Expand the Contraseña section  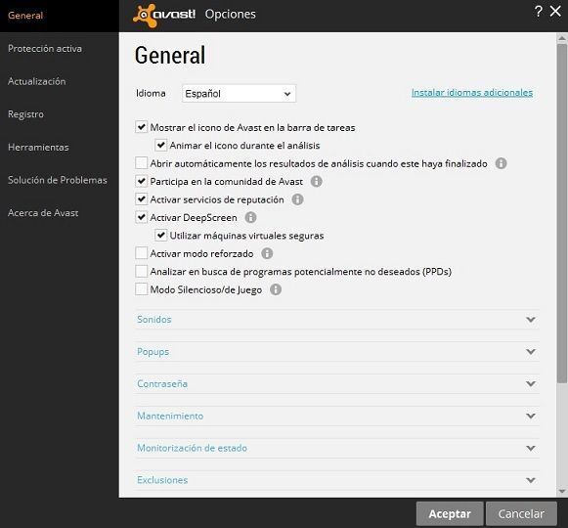coord(337,383)
